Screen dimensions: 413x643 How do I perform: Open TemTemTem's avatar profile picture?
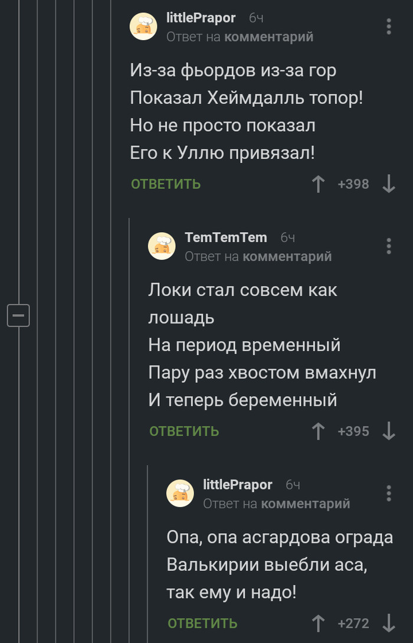[162, 246]
